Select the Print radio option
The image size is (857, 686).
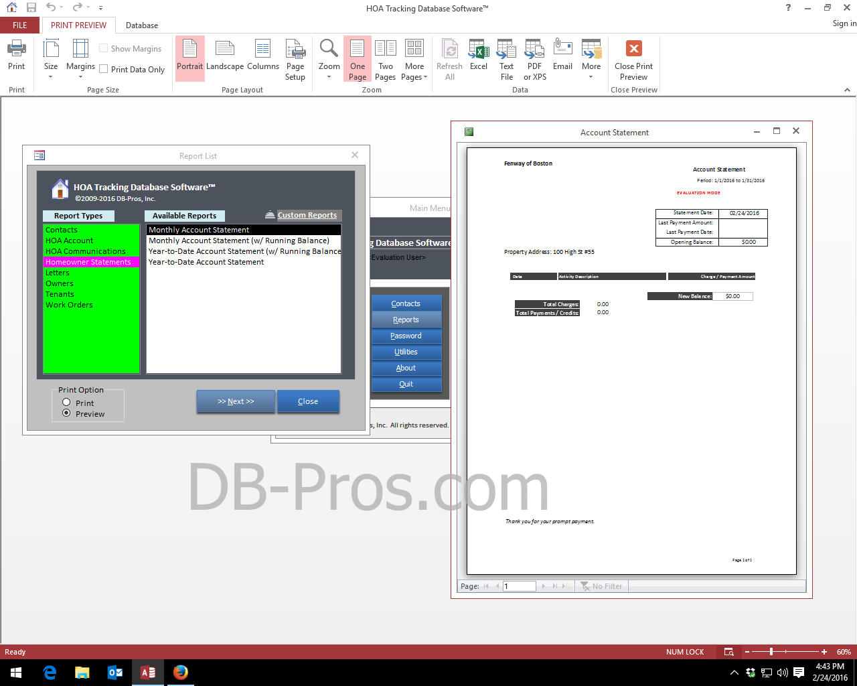coord(66,403)
